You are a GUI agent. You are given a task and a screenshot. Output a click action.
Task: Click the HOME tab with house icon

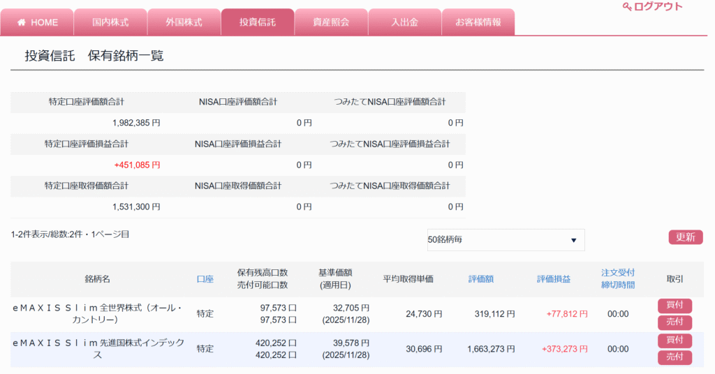coord(38,22)
